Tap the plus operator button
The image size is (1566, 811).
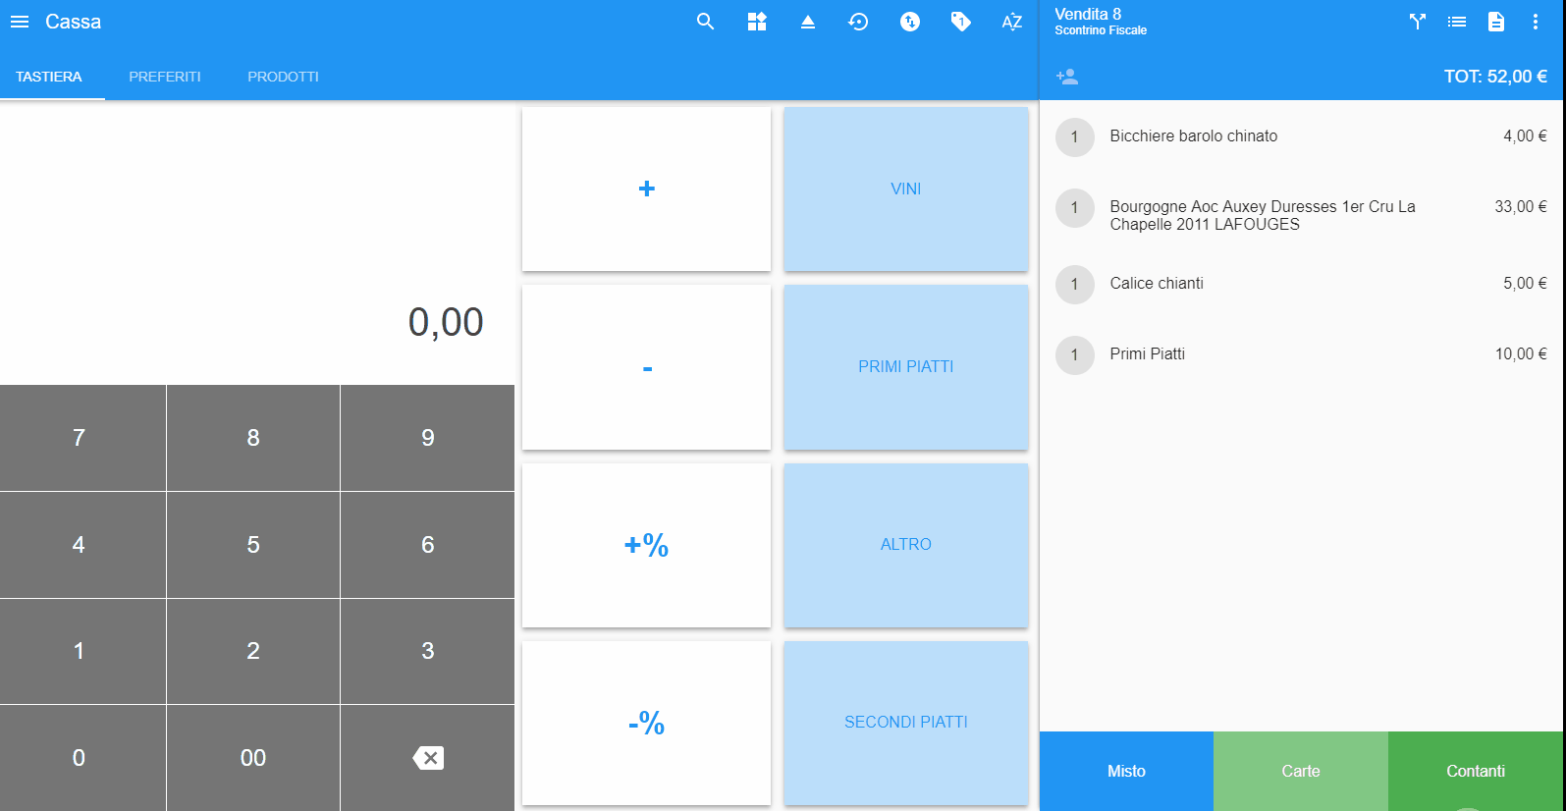pyautogui.click(x=646, y=189)
